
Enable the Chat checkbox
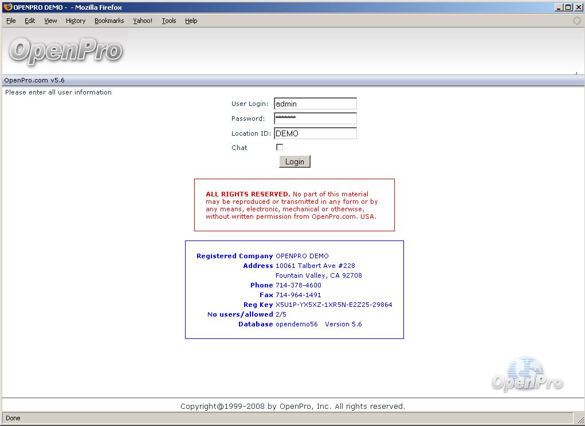coord(280,147)
